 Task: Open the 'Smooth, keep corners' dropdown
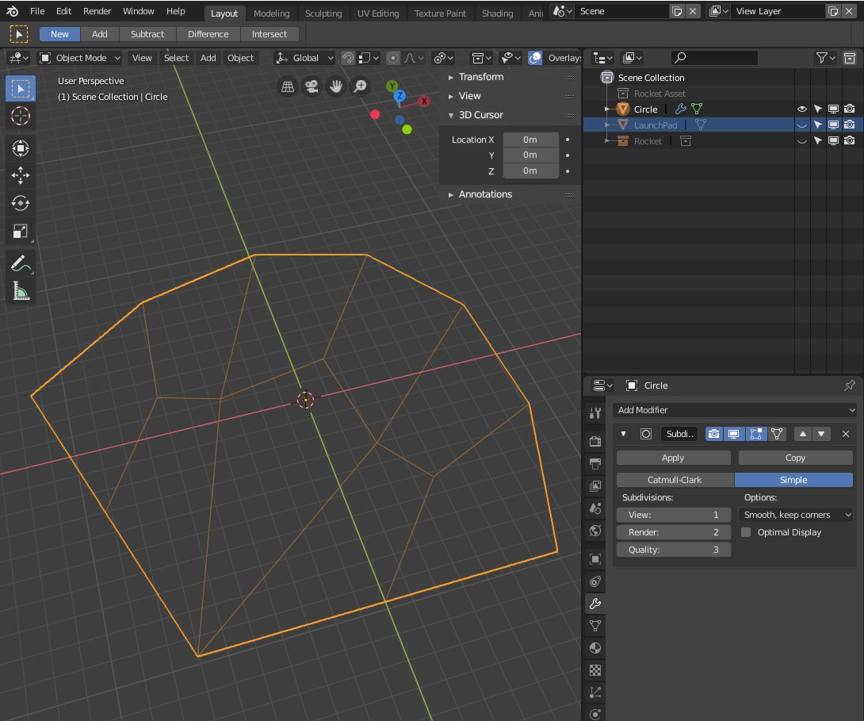[x=795, y=515]
